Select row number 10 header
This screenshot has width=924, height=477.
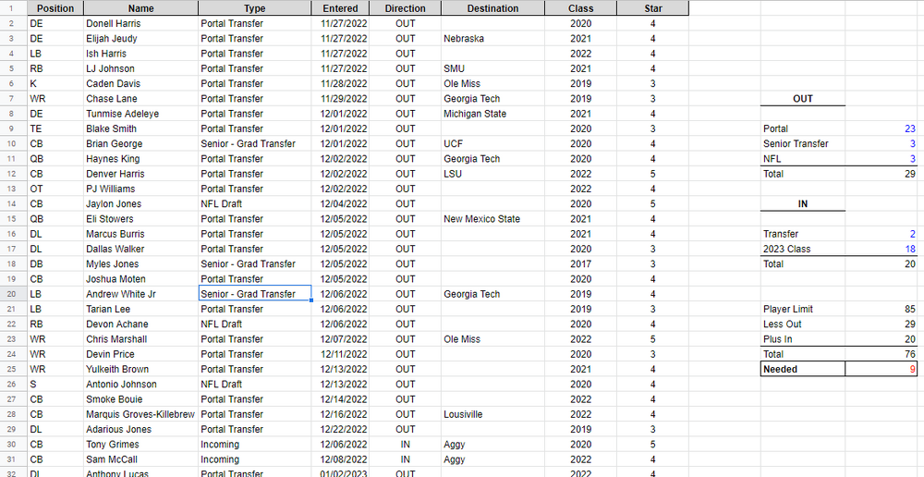tap(13, 144)
